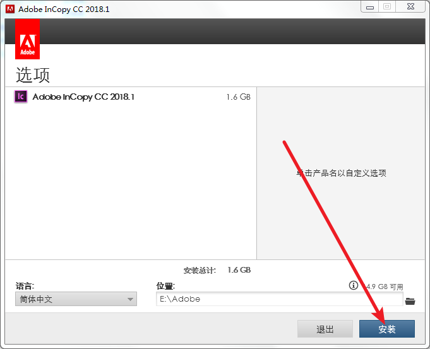
Task: Open the 简体中文 language dropdown
Action: point(76,299)
